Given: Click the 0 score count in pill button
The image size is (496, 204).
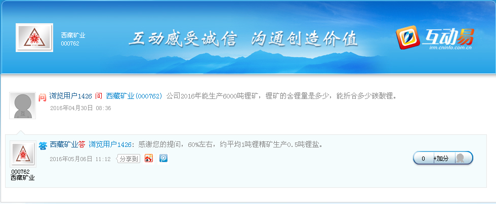Looking at the screenshot, I should pyautogui.click(x=423, y=159).
